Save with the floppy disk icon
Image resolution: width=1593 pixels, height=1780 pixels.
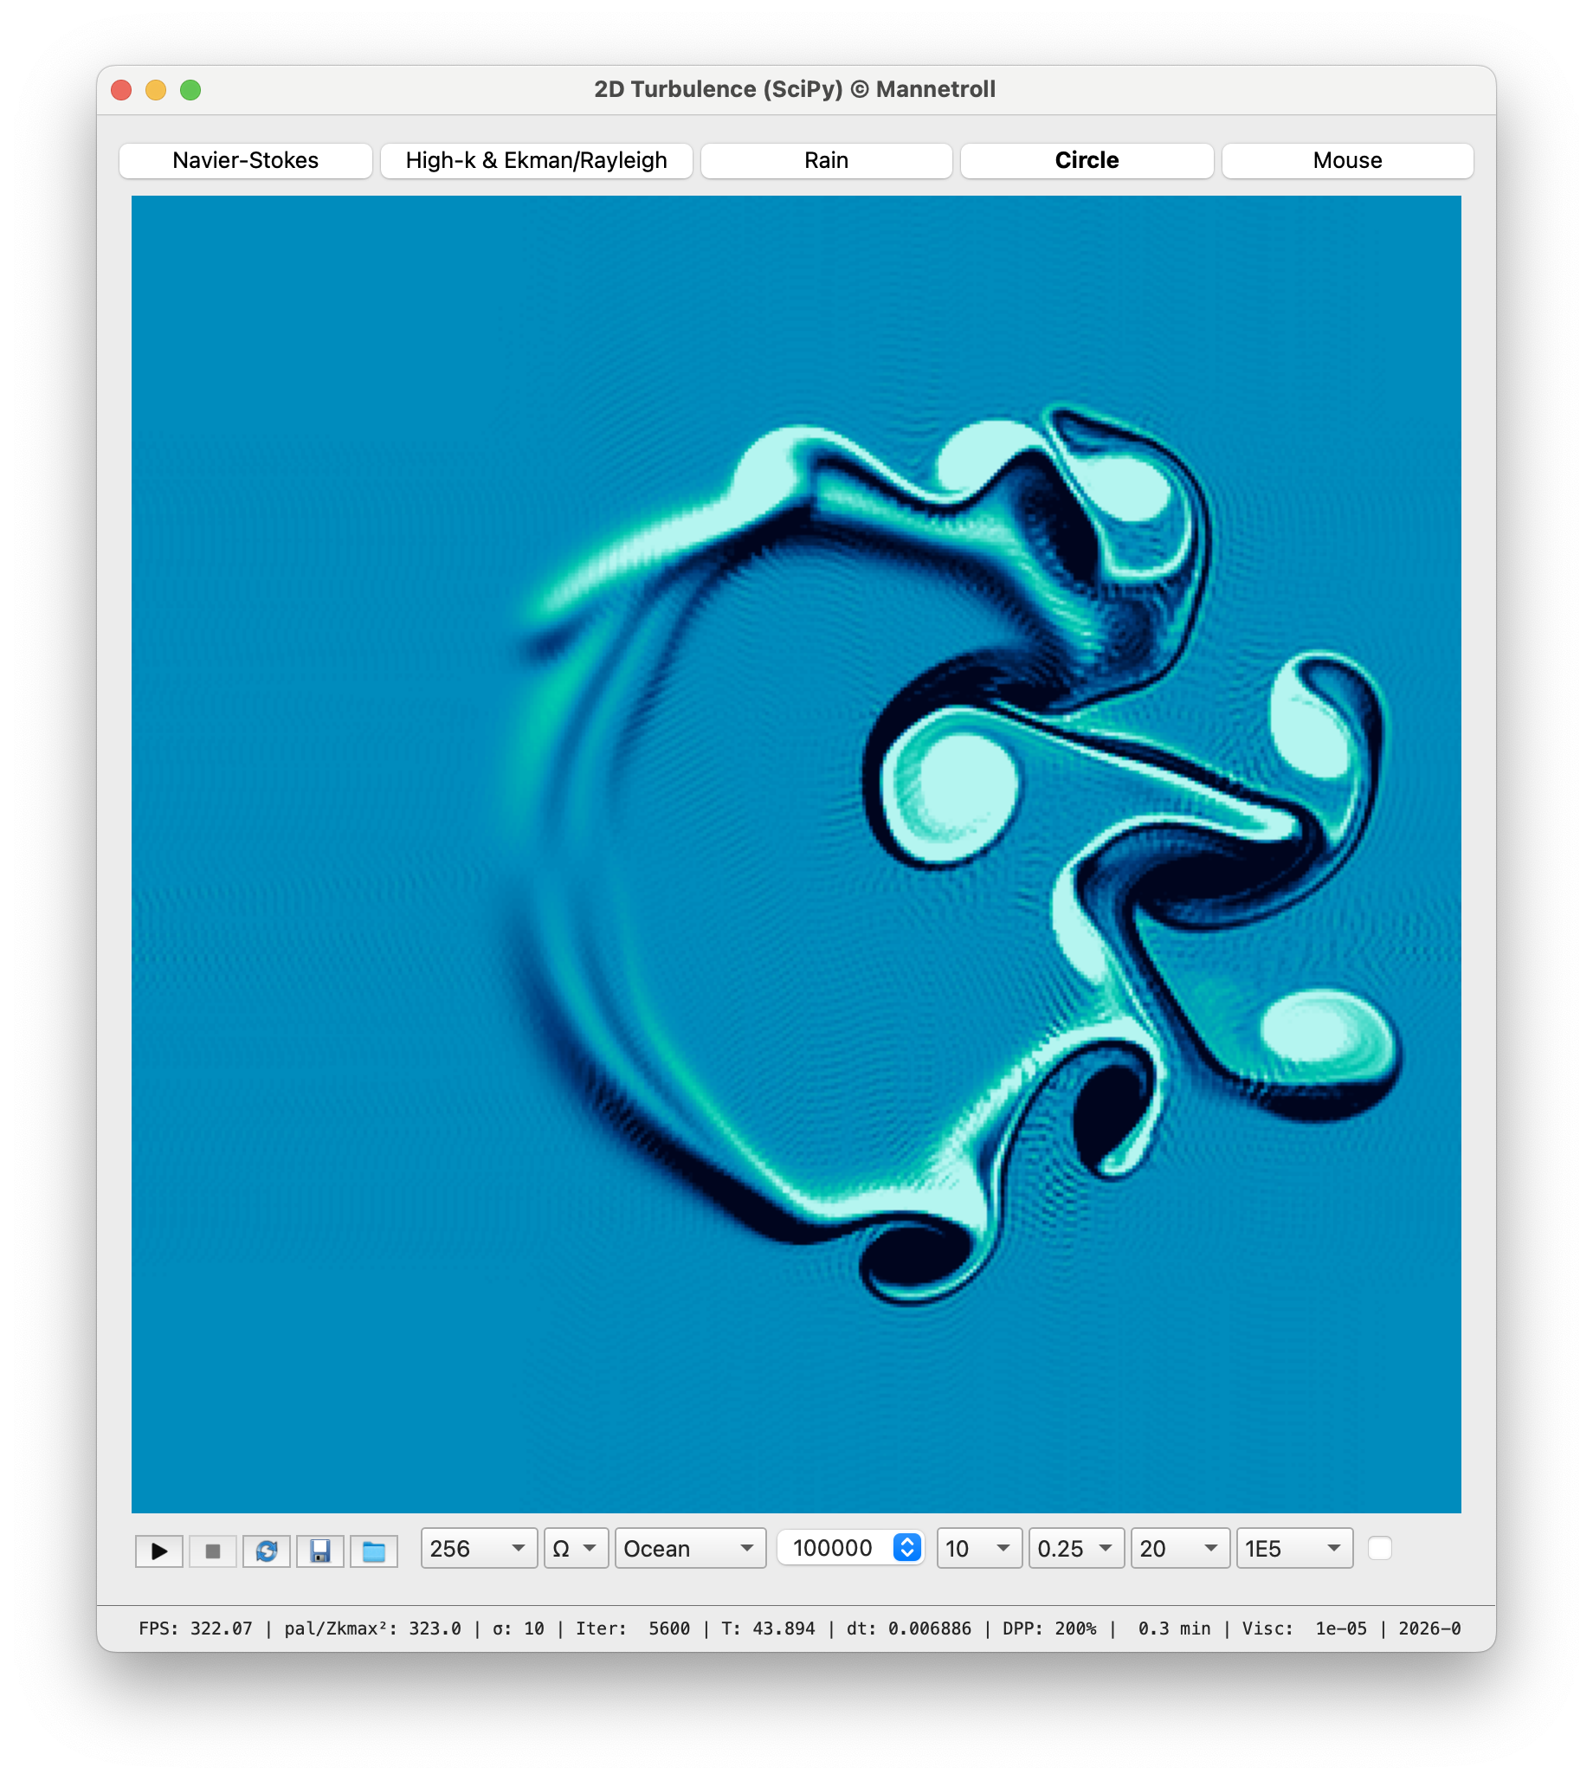[319, 1551]
